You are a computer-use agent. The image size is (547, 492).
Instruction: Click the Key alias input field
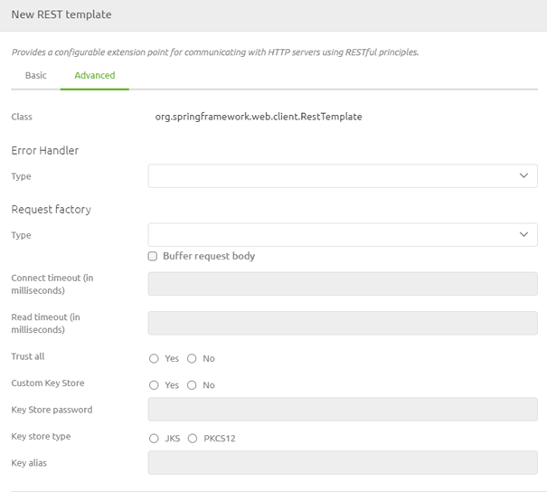(343, 463)
